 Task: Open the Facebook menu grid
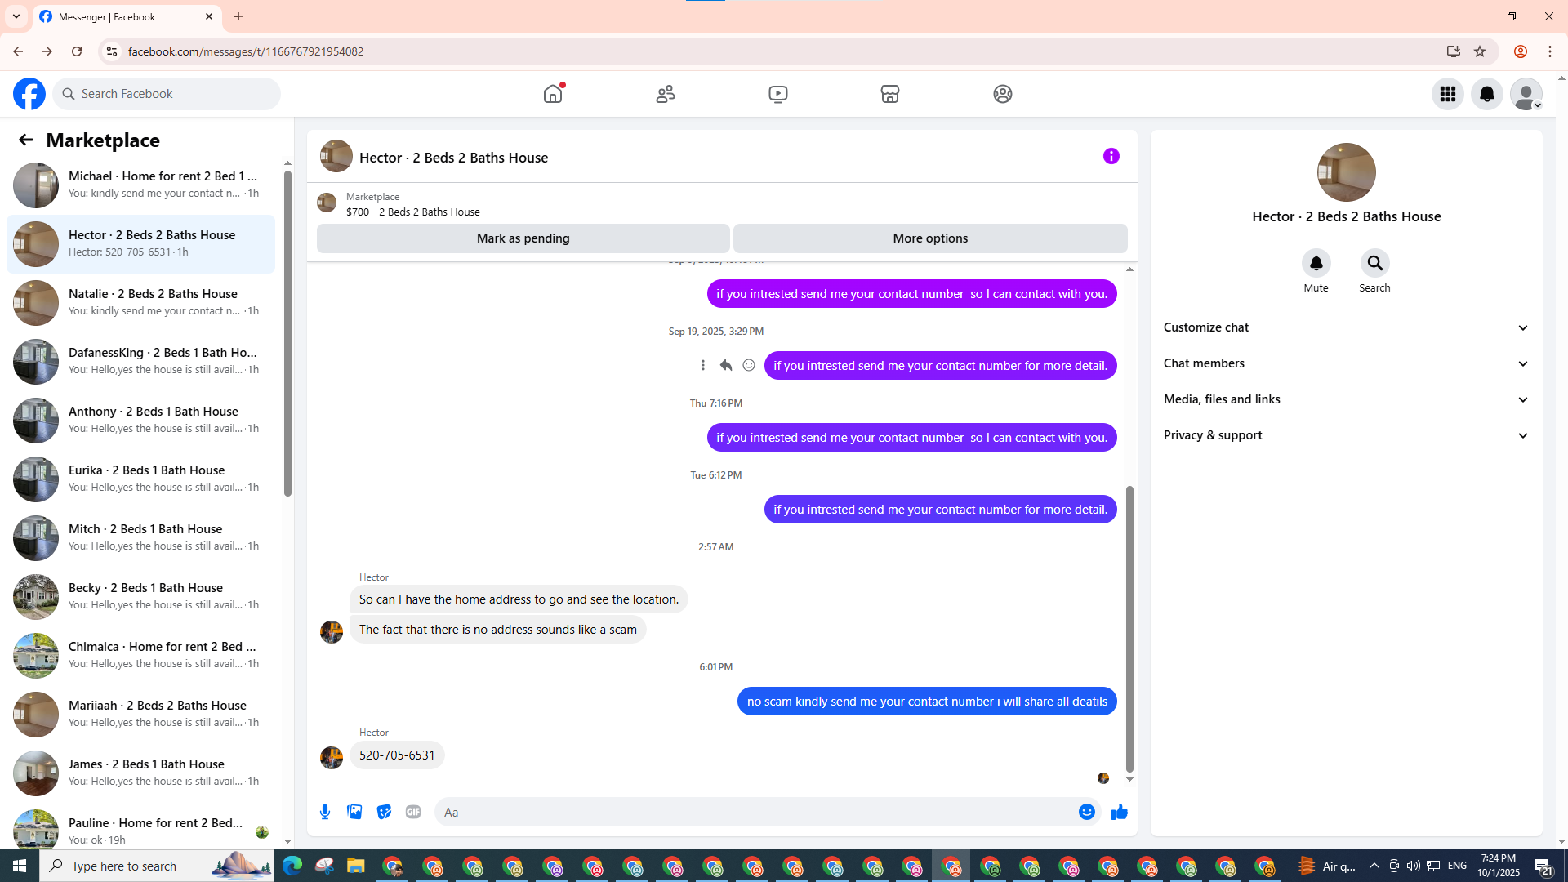pos(1448,94)
